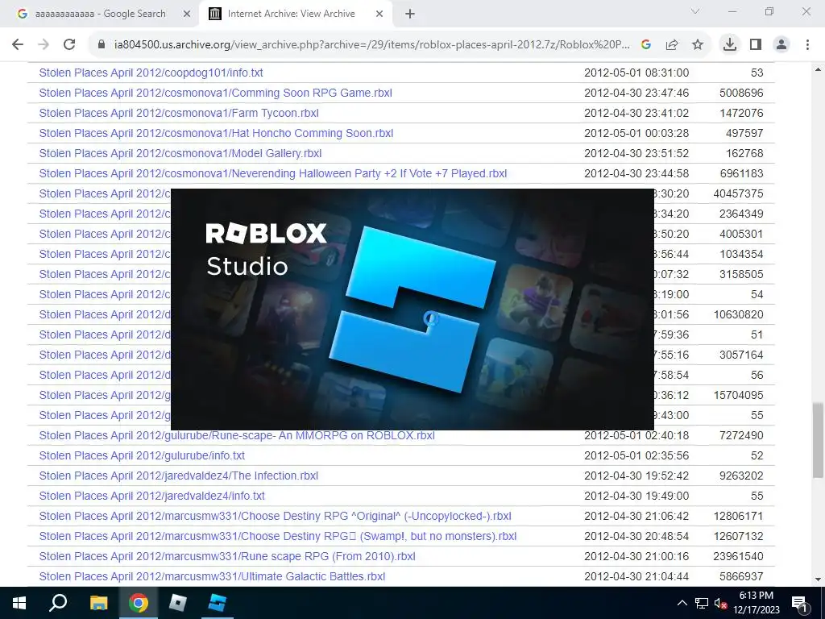
Task: Open Neverending Halloween Party rbxl link
Action: pyautogui.click(x=273, y=173)
